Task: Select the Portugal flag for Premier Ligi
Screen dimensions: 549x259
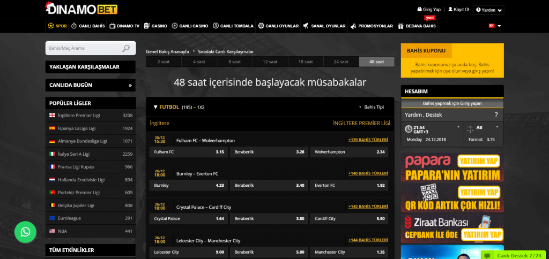Action: point(52,193)
